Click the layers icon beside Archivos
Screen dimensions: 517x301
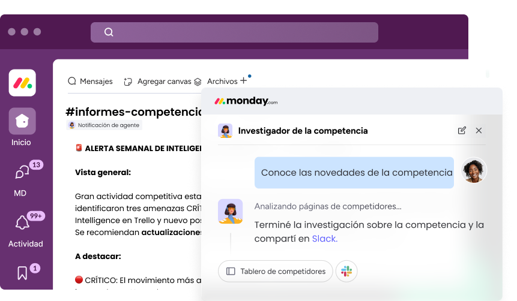tap(198, 82)
